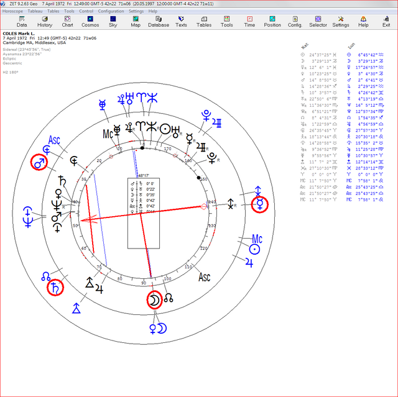Open the Data toolbar button
Image resolution: width=398 pixels, height=397 pixels.
tap(22, 22)
